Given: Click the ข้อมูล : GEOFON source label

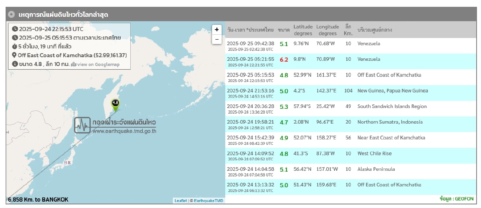Looking at the screenshot, I should 457,199.
